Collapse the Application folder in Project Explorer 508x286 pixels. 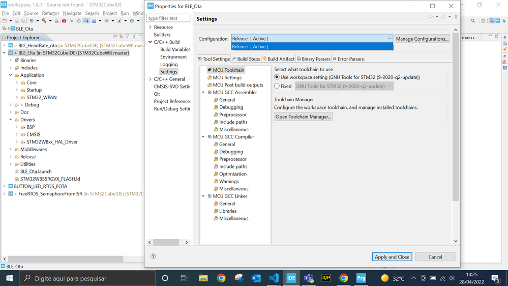coord(10,75)
